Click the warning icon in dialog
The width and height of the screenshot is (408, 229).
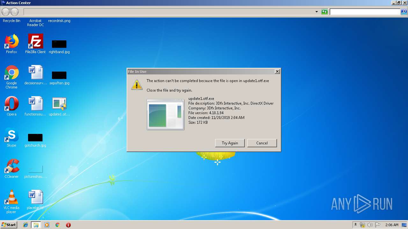click(x=137, y=85)
